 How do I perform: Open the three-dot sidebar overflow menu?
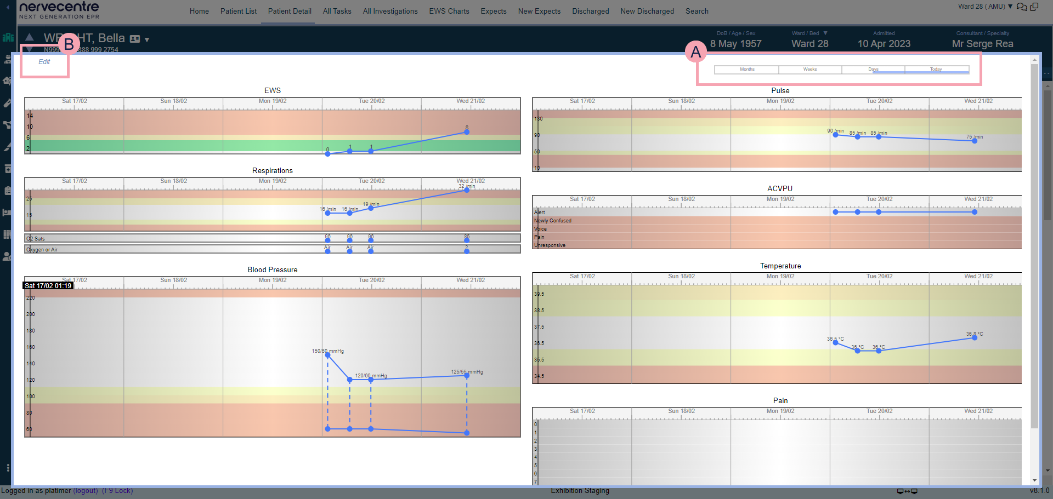pyautogui.click(x=8, y=468)
